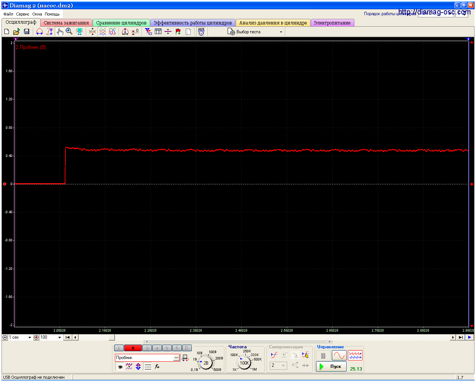Activate the hand pan tool
This screenshot has height=382, width=476.
click(x=60, y=32)
